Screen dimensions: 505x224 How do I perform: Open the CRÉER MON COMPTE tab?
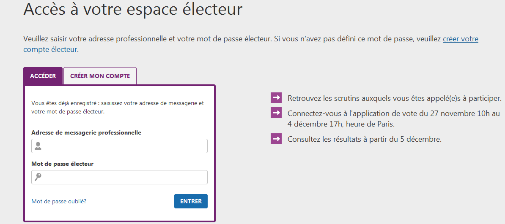[x=100, y=76]
